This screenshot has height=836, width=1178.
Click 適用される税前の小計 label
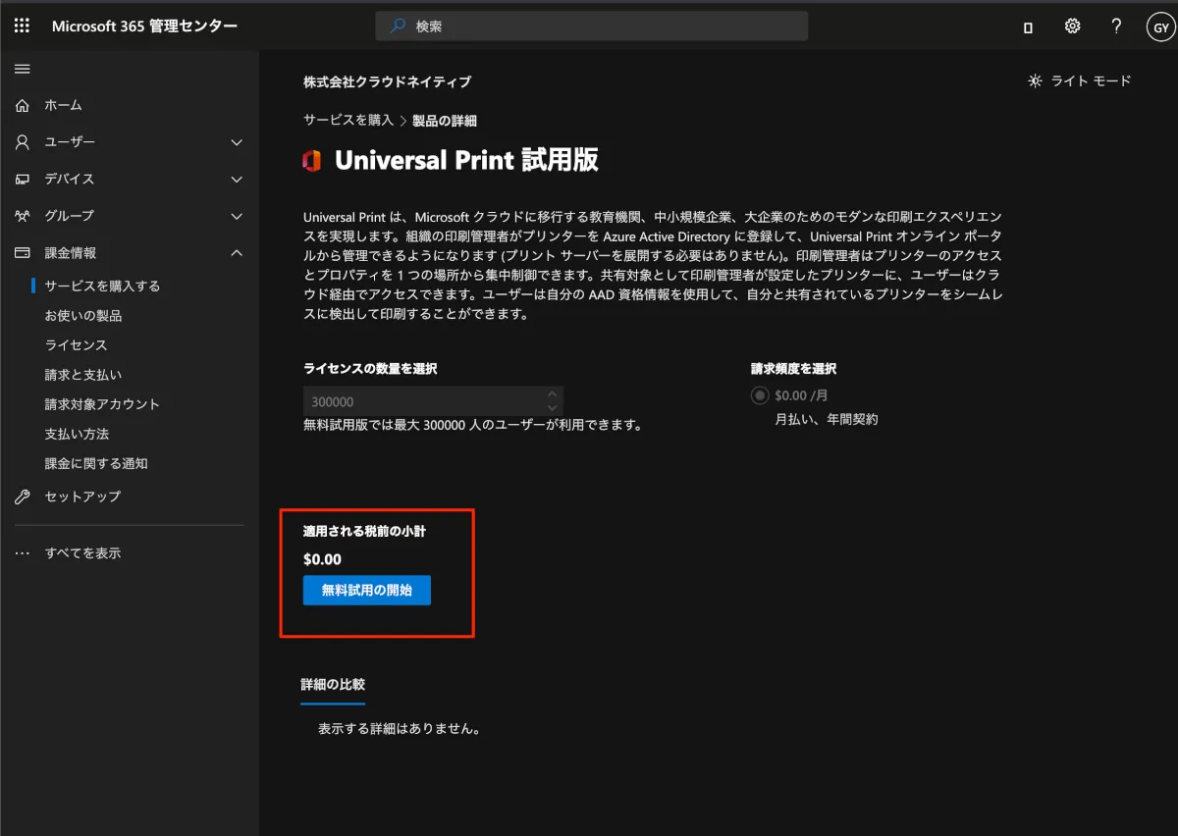(364, 531)
